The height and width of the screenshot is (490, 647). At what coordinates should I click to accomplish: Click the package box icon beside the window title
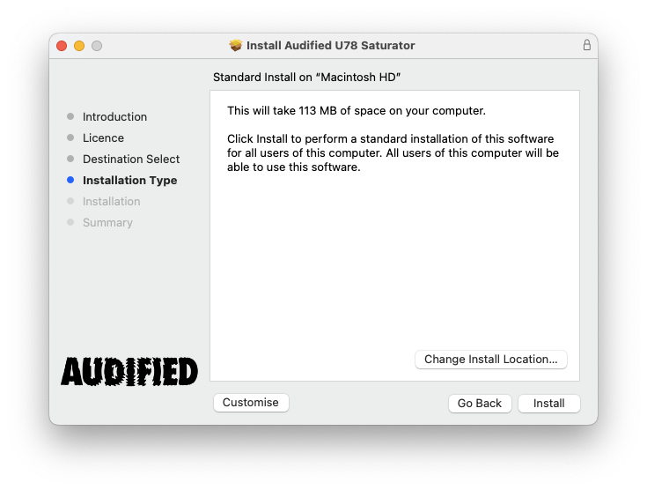click(x=235, y=45)
